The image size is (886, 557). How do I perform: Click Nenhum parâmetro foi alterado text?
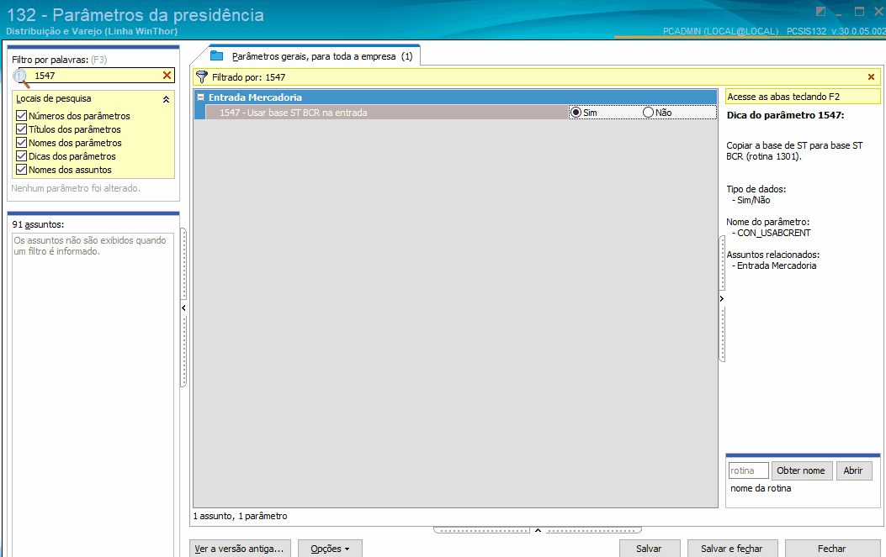[76, 188]
